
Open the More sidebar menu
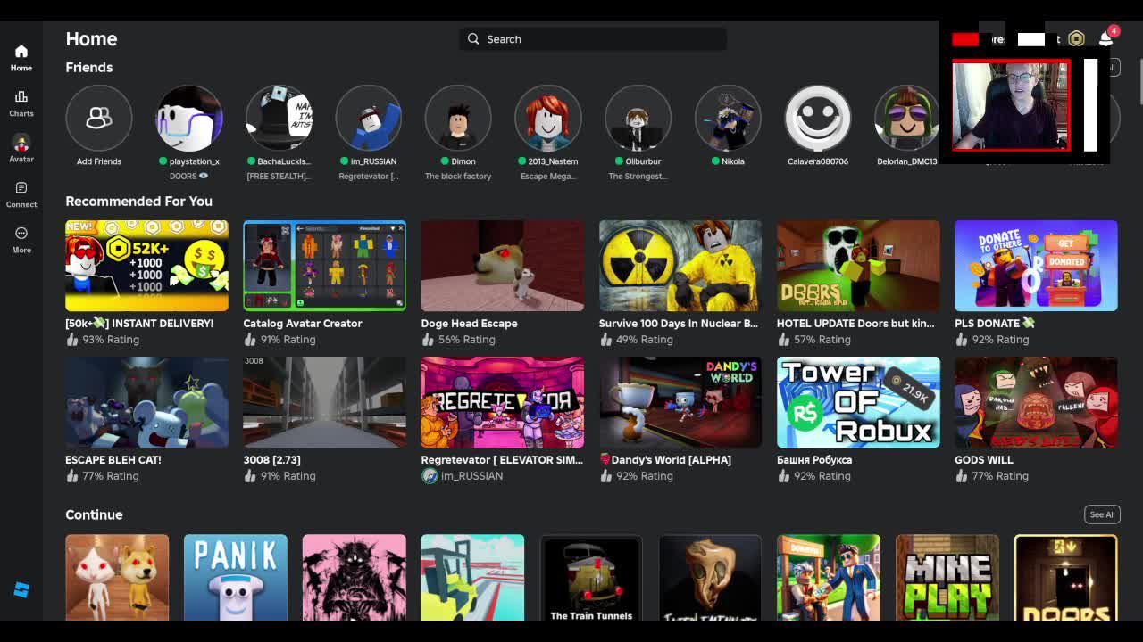21,240
